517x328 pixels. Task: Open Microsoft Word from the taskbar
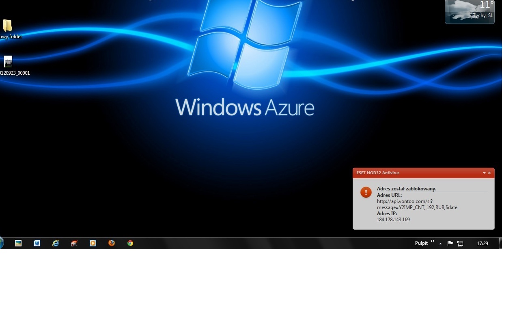point(37,243)
